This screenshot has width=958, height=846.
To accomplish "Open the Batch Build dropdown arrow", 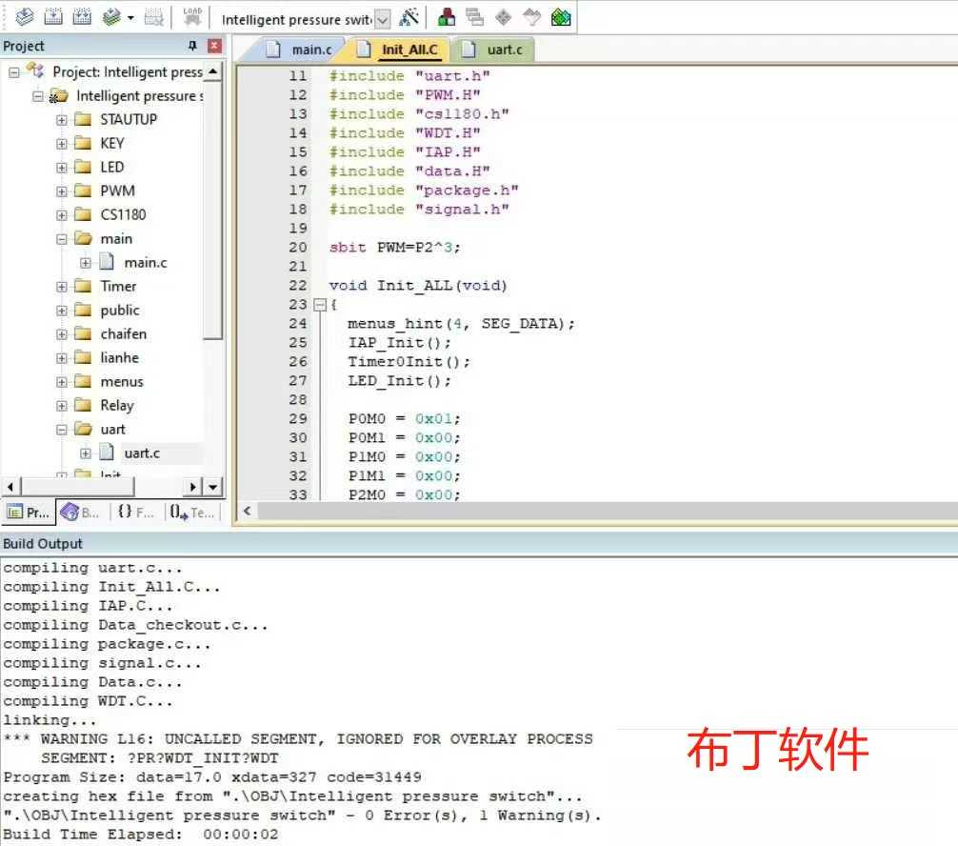I will 130,18.
